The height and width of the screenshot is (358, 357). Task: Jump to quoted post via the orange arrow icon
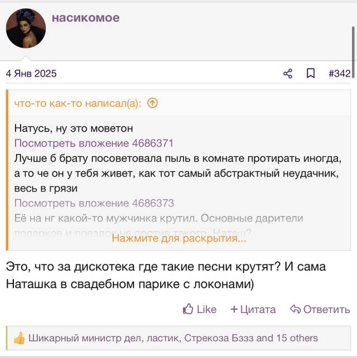pos(152,103)
